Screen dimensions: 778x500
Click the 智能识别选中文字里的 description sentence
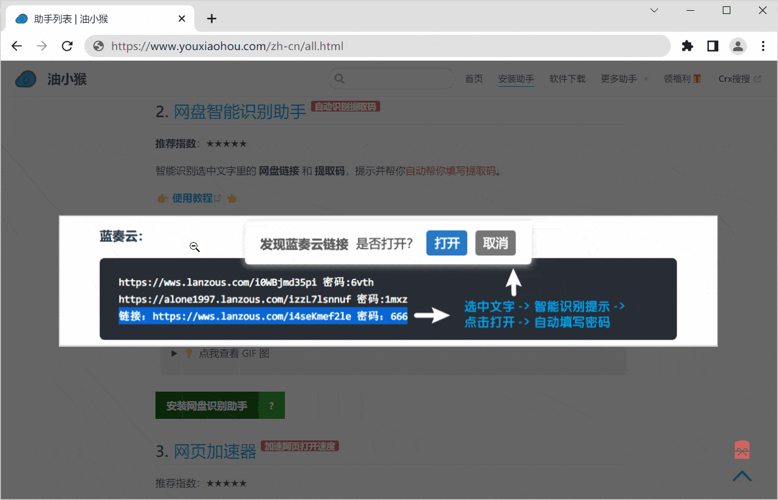(328, 170)
